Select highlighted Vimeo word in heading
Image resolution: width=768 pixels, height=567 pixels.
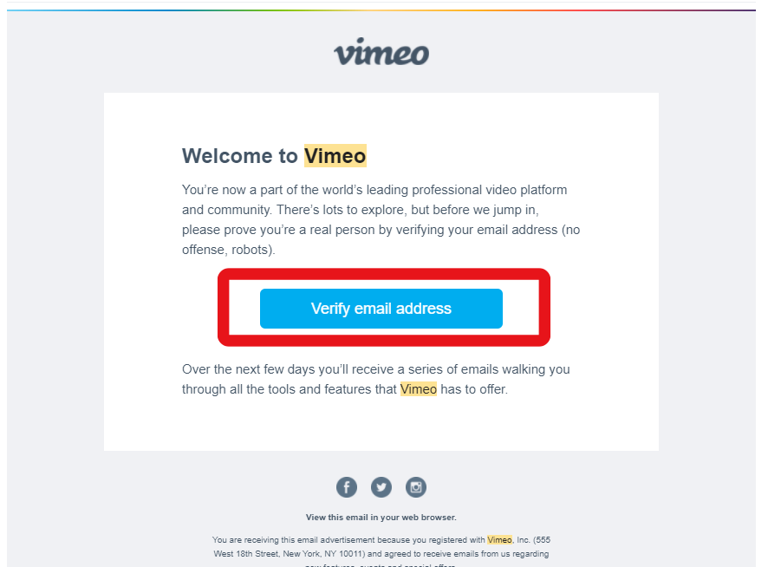click(x=335, y=156)
